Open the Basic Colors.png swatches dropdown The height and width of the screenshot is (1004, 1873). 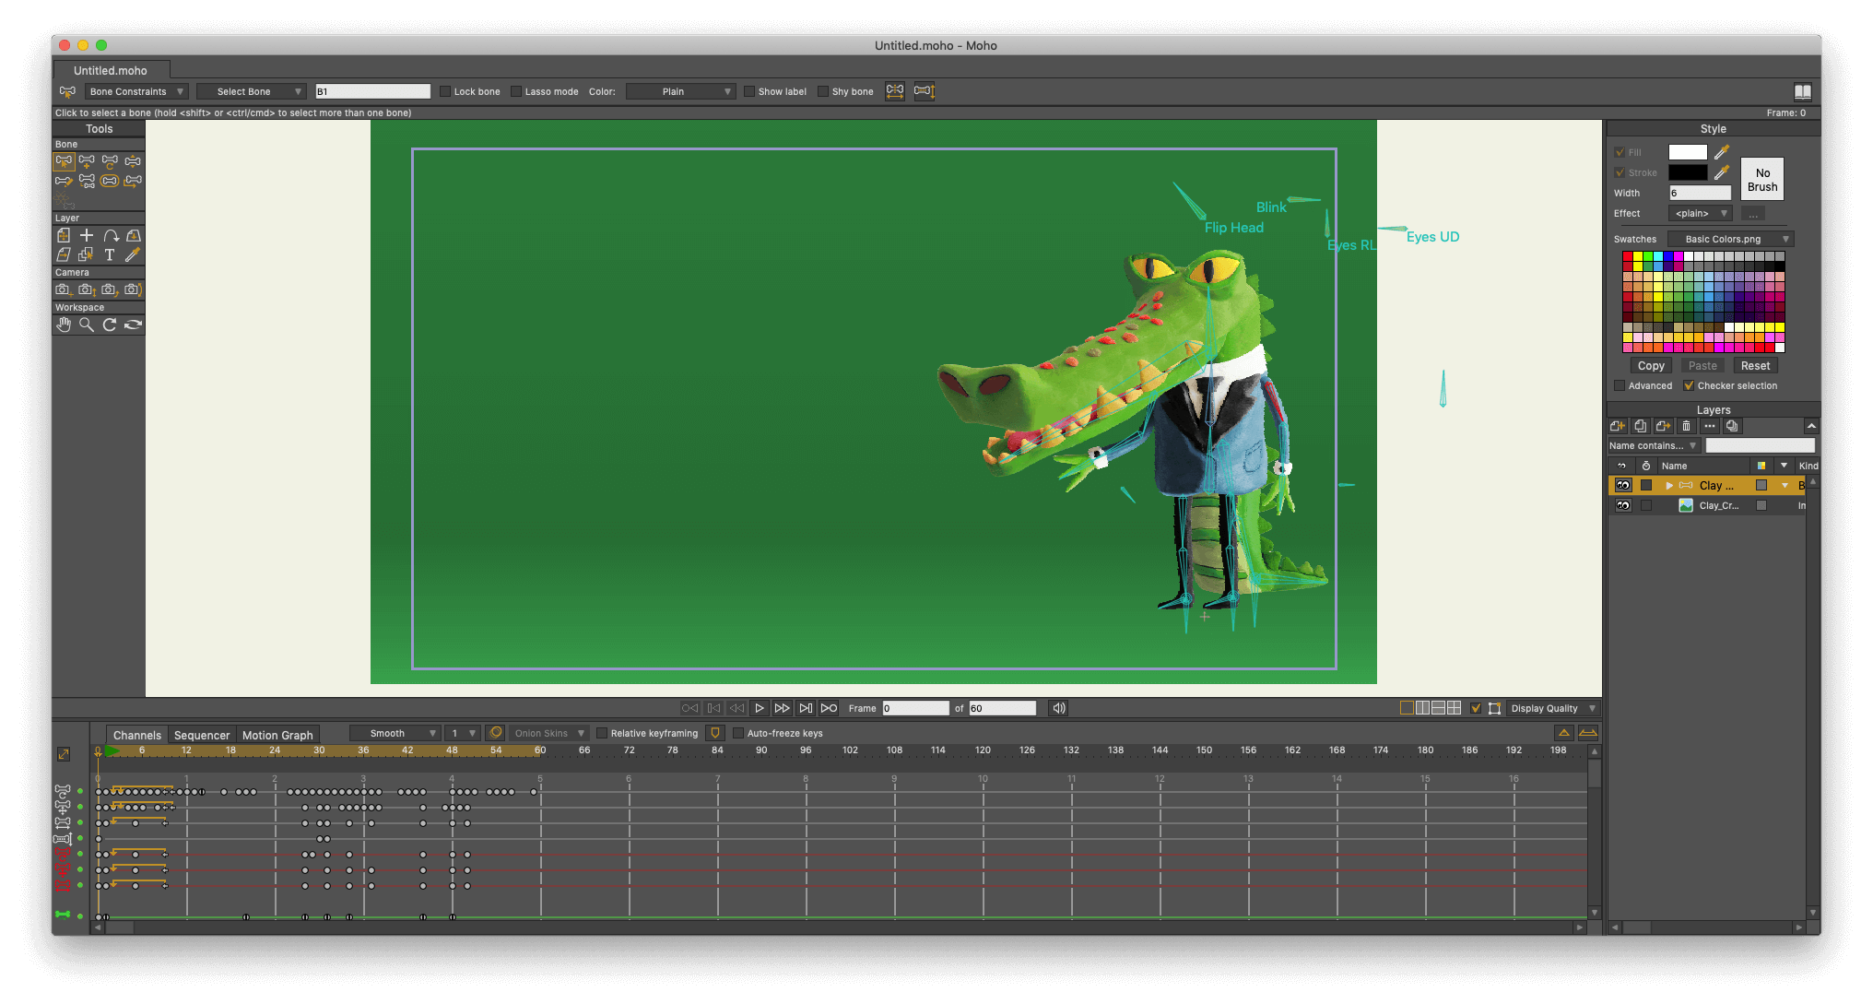tap(1731, 239)
